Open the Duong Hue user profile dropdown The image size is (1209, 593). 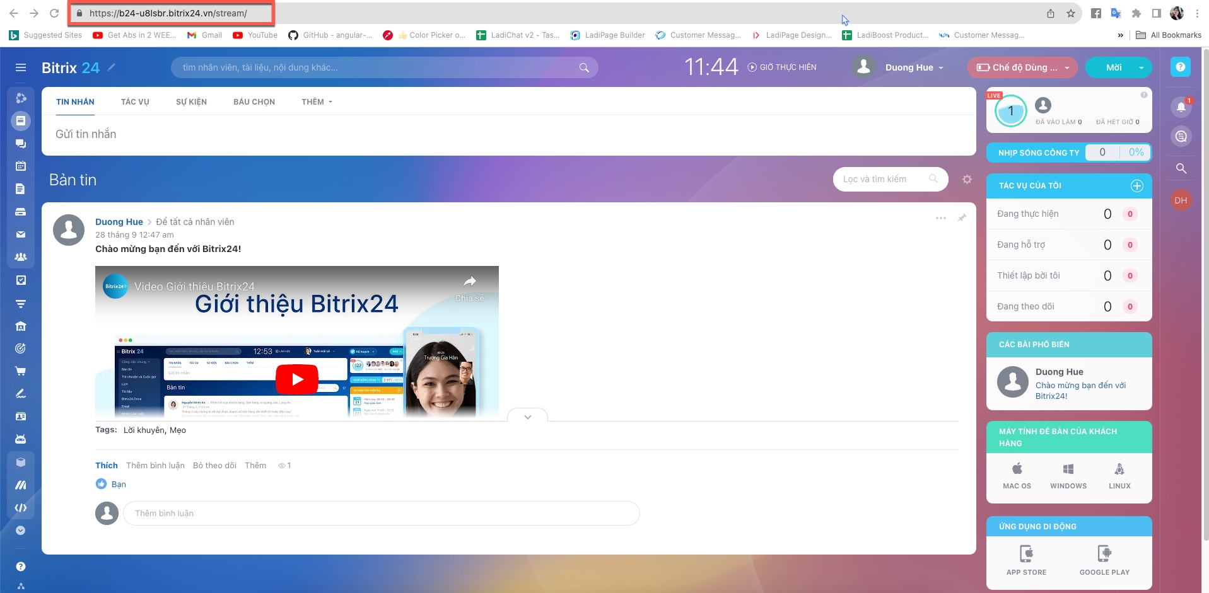[x=913, y=67]
